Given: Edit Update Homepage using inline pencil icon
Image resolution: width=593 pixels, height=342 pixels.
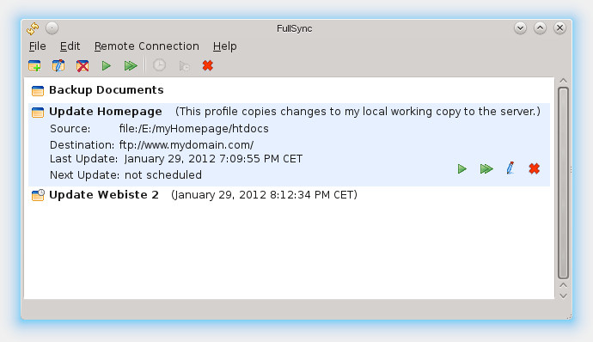Looking at the screenshot, I should pos(510,168).
